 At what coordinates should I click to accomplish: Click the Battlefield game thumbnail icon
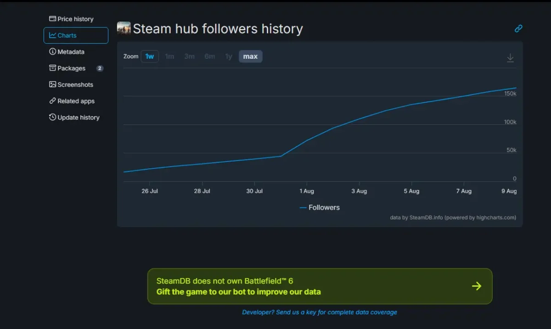(124, 28)
